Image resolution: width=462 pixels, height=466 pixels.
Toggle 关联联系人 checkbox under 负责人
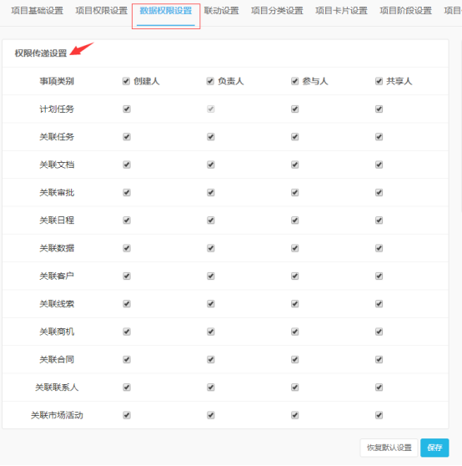pyautogui.click(x=211, y=387)
